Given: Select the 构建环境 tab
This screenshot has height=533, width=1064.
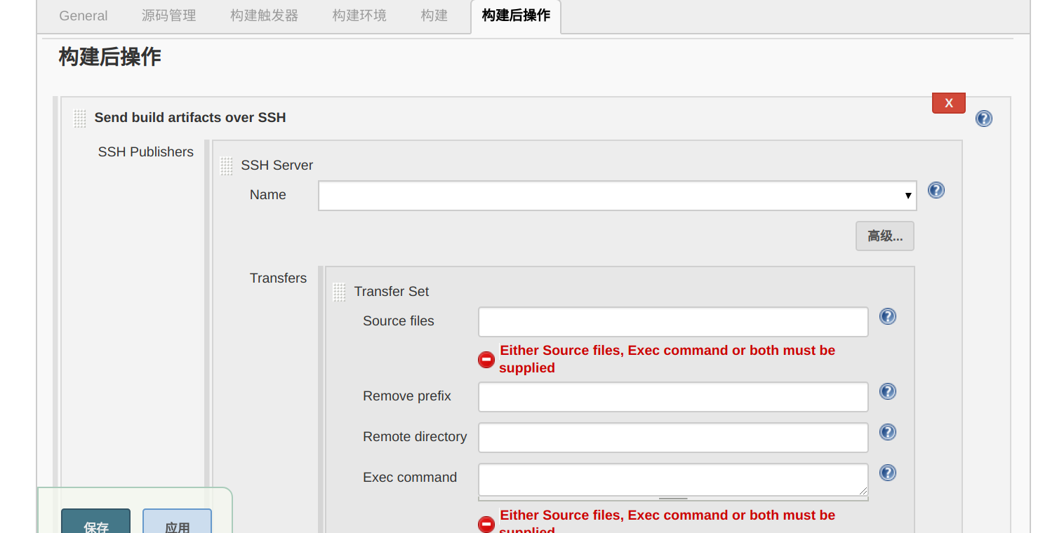Looking at the screenshot, I should [x=359, y=15].
